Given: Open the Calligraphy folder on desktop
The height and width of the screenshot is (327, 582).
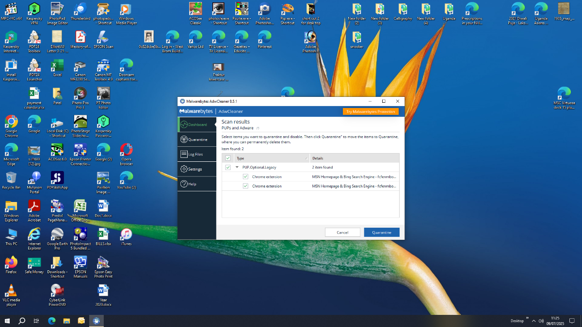Looking at the screenshot, I should (x=403, y=12).
